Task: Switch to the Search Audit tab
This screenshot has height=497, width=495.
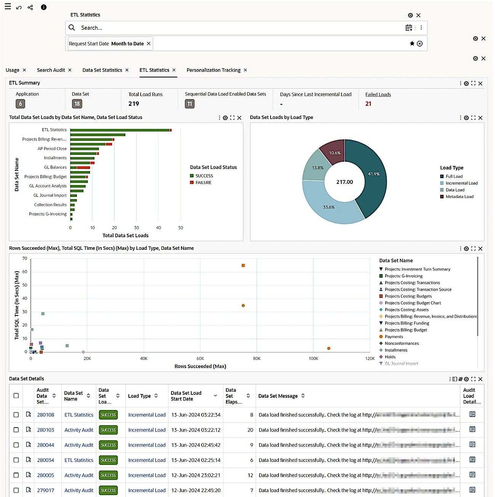Action: pos(51,70)
